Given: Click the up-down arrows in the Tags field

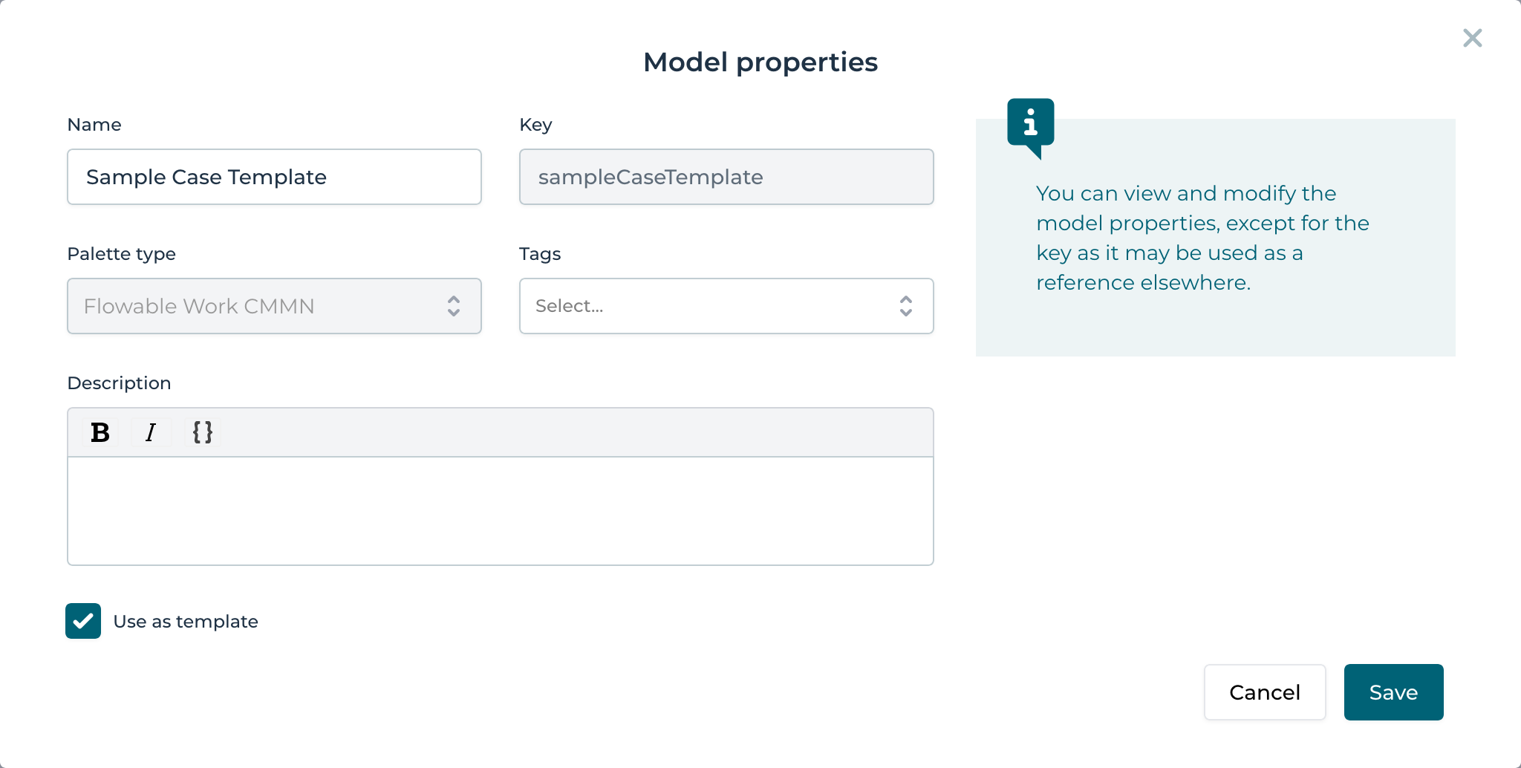Looking at the screenshot, I should tap(905, 306).
